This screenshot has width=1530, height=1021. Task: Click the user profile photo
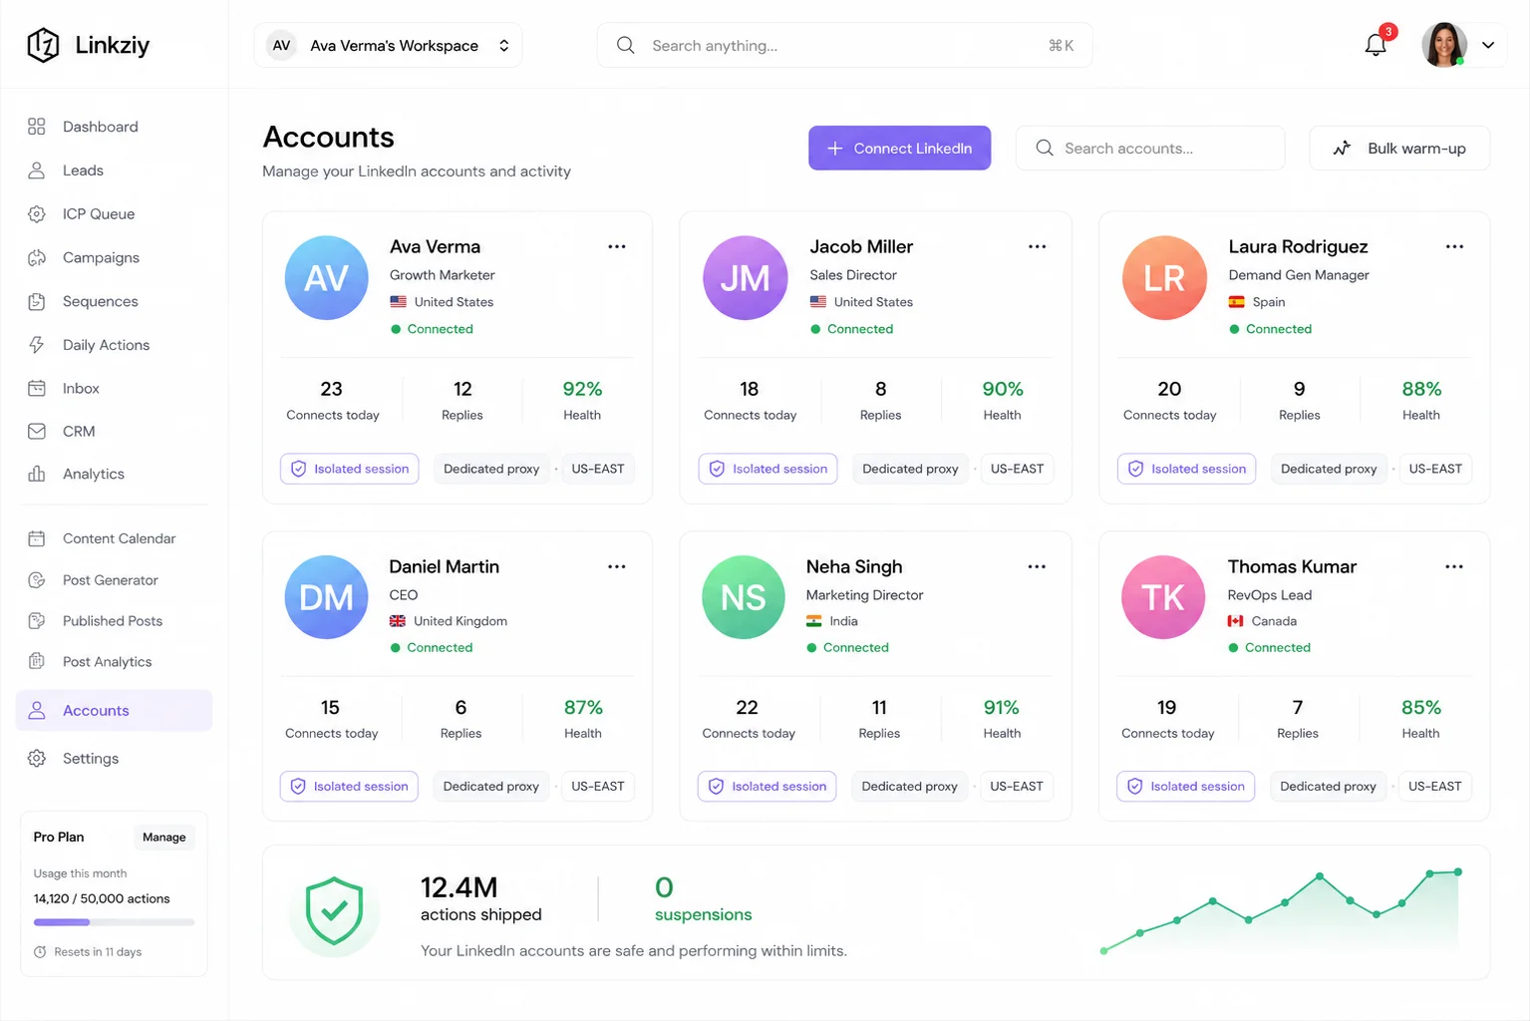[x=1444, y=45]
